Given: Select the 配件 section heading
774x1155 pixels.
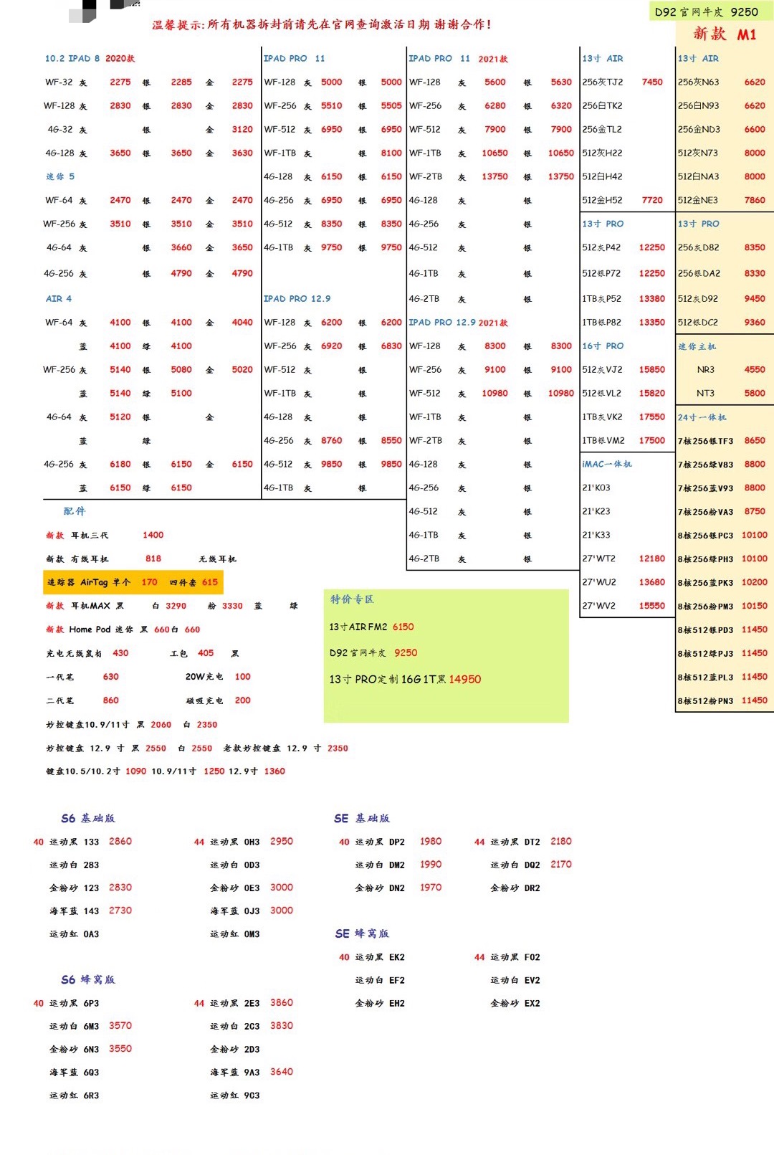Looking at the screenshot, I should click(x=75, y=511).
